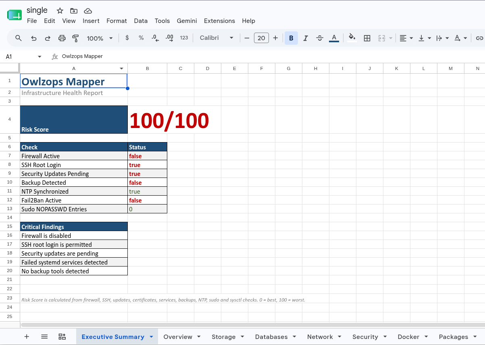The width and height of the screenshot is (485, 345).
Task: Click the merge cells icon
Action: coord(381,38)
